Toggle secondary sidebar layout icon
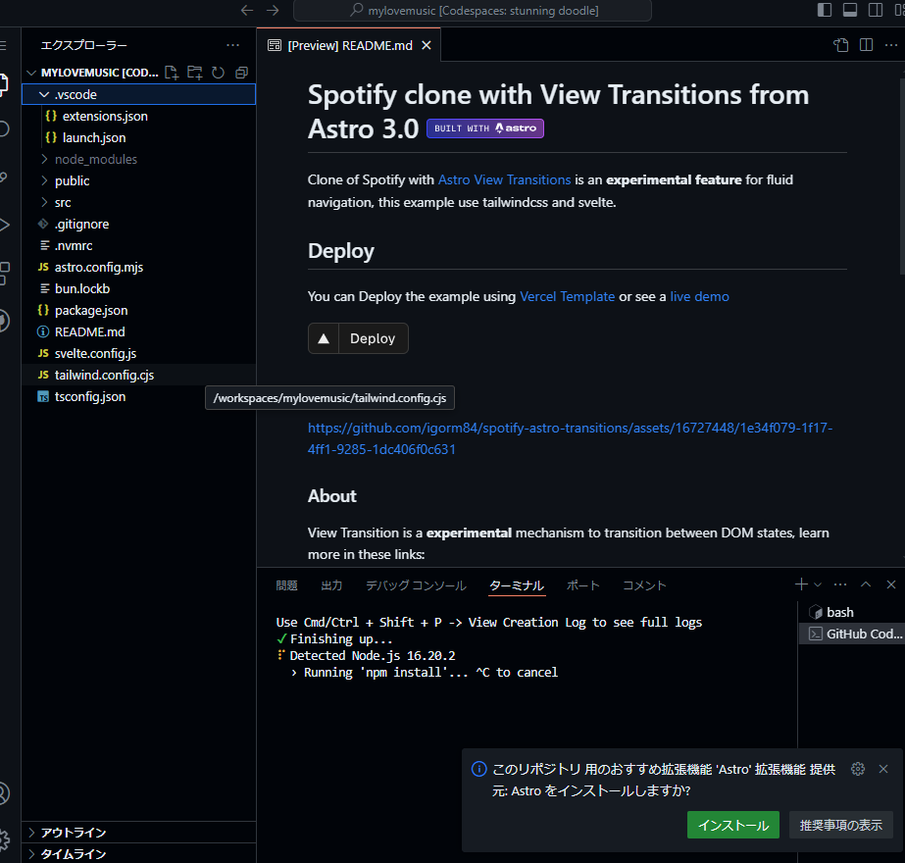Image resolution: width=905 pixels, height=863 pixels. (x=875, y=10)
